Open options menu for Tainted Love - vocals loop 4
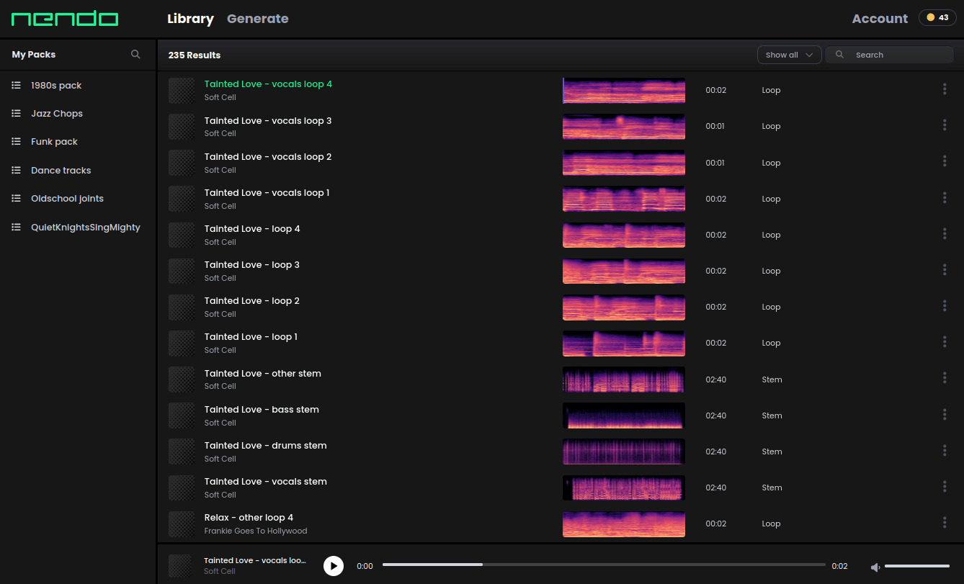964x584 pixels. point(944,89)
